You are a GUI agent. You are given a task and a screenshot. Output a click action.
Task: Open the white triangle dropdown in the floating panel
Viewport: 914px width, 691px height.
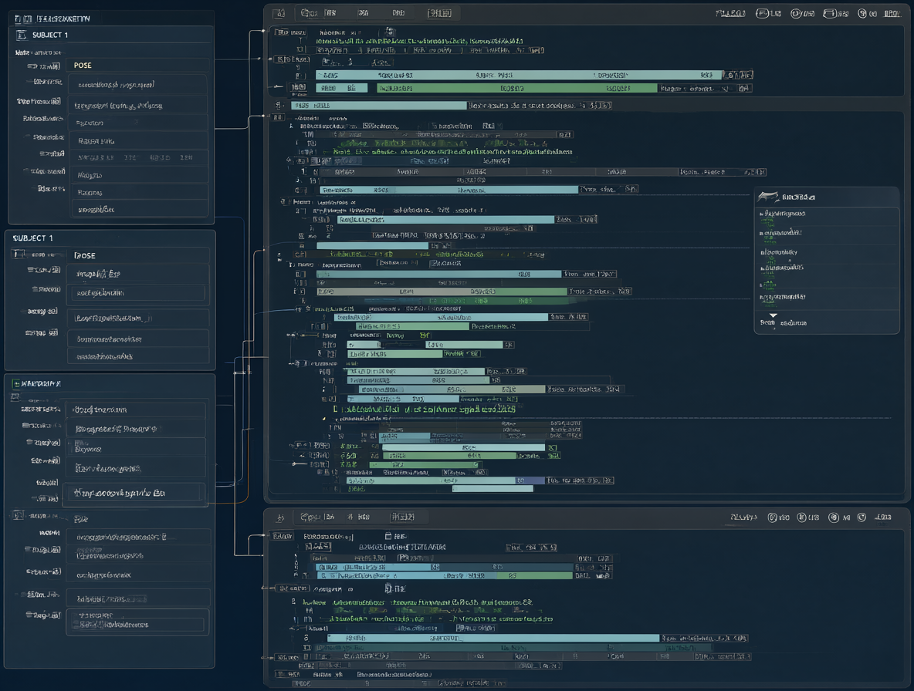[x=773, y=315]
